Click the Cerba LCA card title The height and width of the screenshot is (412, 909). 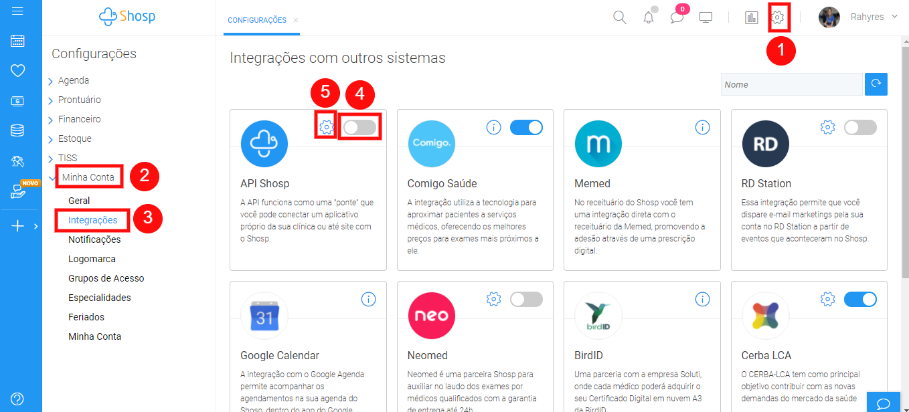click(766, 355)
